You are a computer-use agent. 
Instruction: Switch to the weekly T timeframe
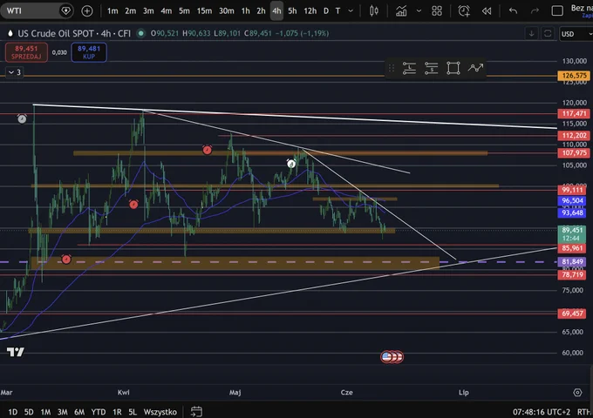(337, 11)
